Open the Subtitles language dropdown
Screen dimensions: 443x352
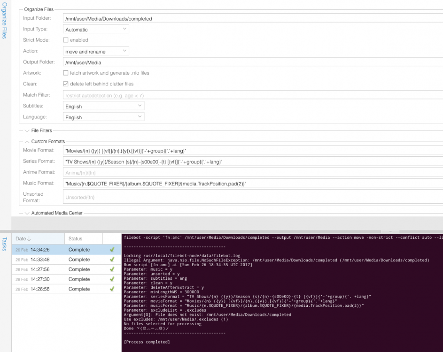pos(103,106)
